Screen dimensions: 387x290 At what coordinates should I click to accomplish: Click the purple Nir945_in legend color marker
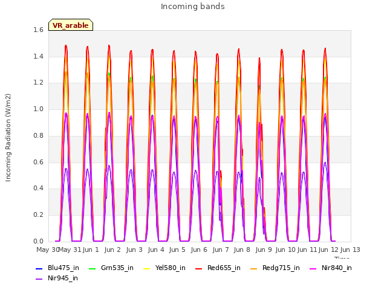tap(39, 279)
